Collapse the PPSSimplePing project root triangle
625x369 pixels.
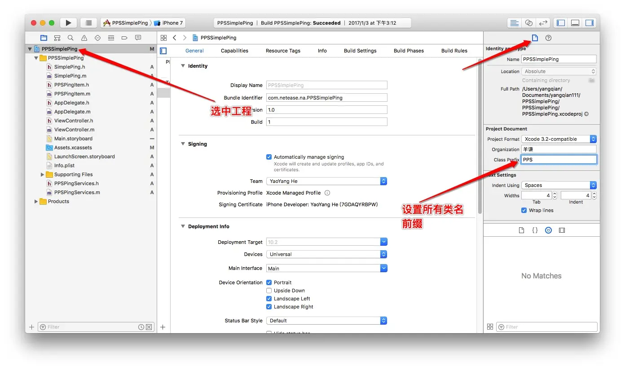tap(30, 49)
